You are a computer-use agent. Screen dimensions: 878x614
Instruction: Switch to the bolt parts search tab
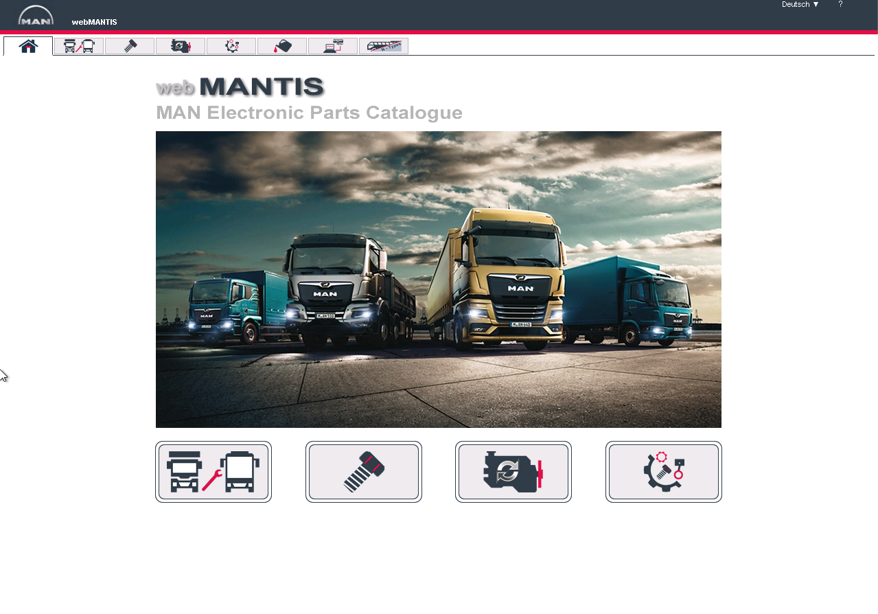click(130, 46)
